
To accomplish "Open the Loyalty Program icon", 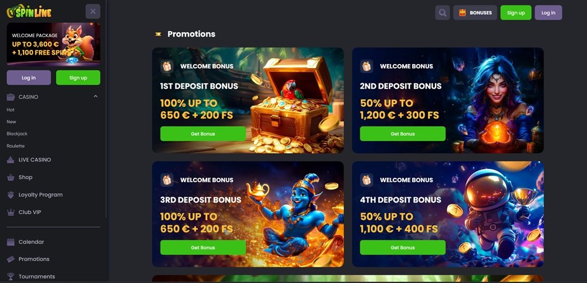I will tap(11, 195).
